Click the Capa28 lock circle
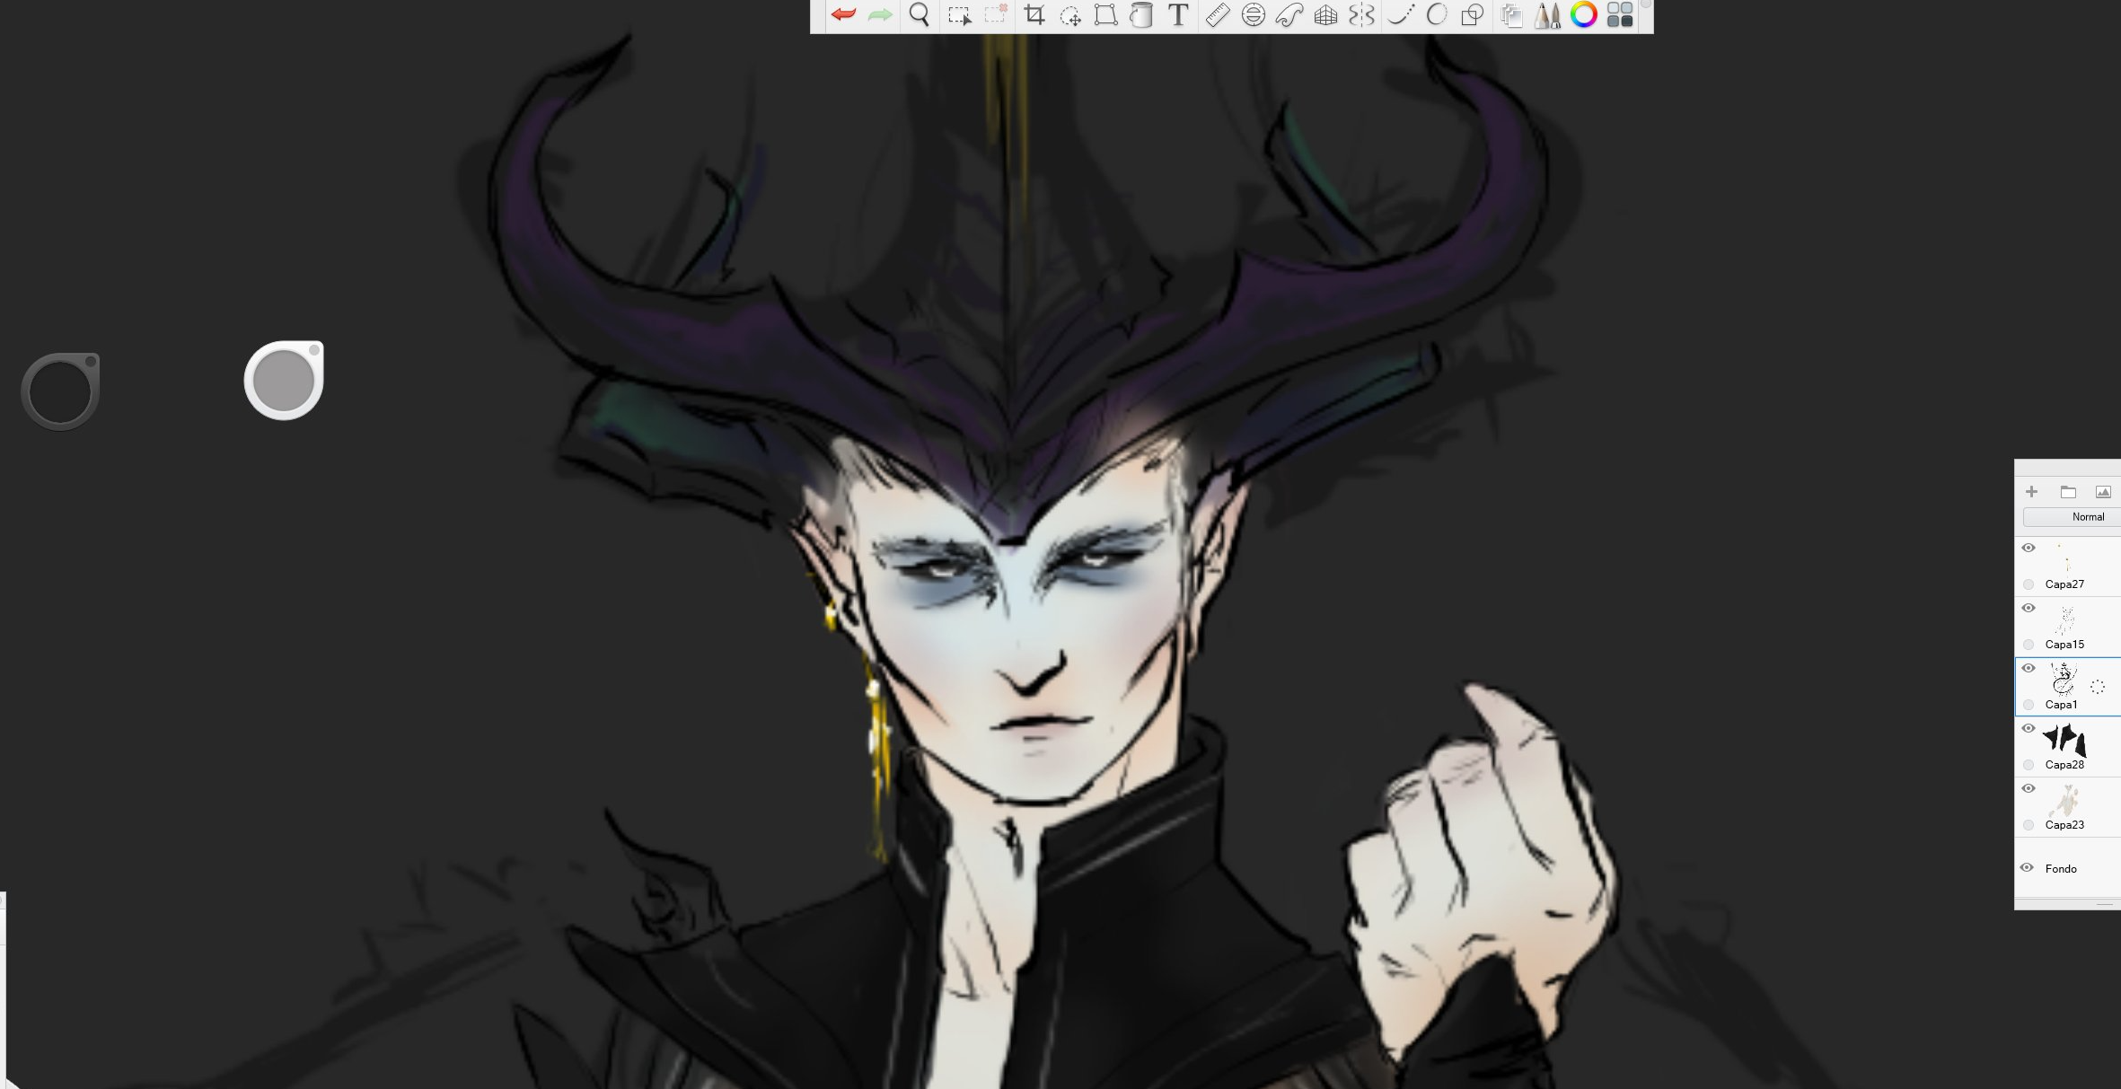Screen dimensions: 2121x1089 2029,765
